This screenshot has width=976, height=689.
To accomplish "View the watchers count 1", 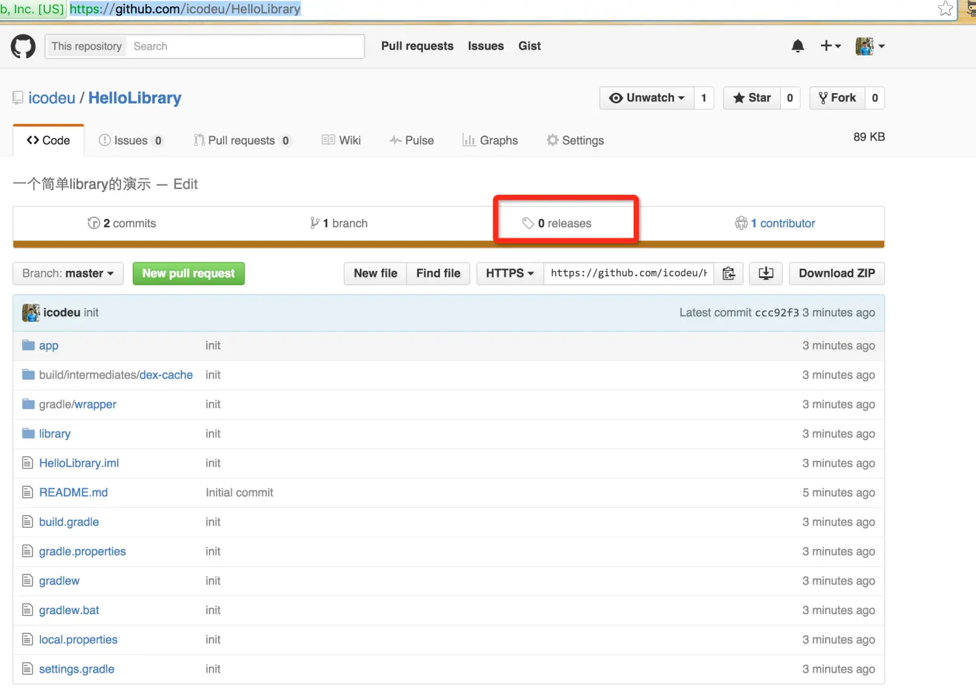I will [704, 98].
